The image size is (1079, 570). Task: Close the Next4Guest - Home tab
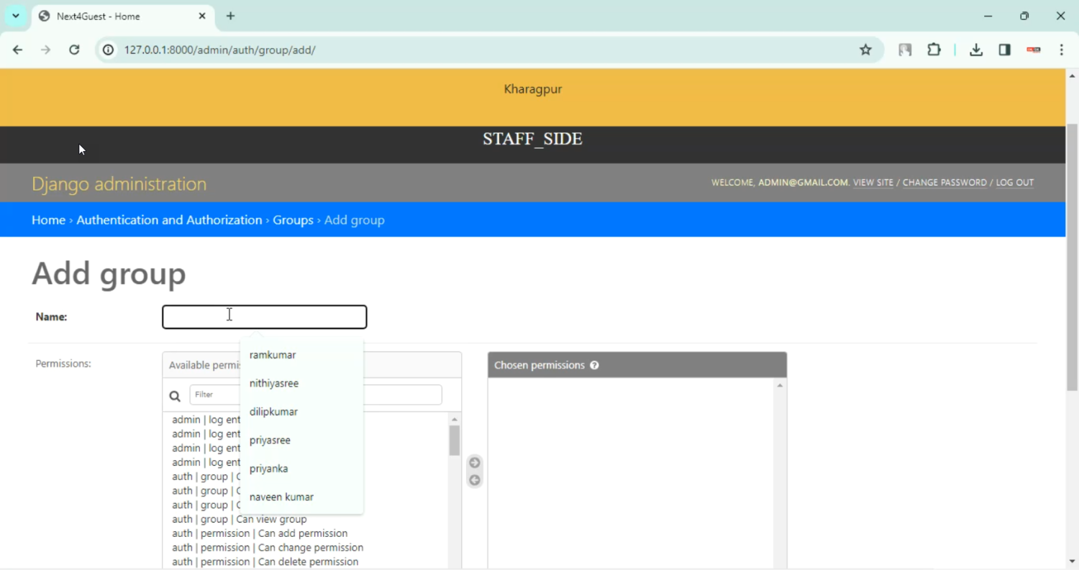click(x=202, y=16)
